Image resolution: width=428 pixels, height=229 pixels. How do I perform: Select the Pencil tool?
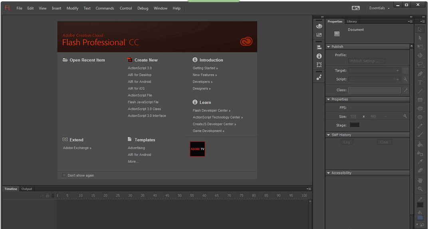coord(420,126)
